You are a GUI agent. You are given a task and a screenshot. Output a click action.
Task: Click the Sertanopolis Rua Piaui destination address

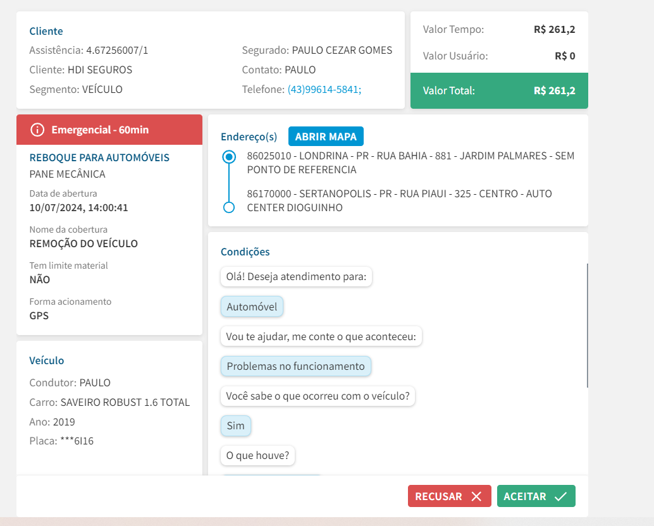(x=399, y=200)
